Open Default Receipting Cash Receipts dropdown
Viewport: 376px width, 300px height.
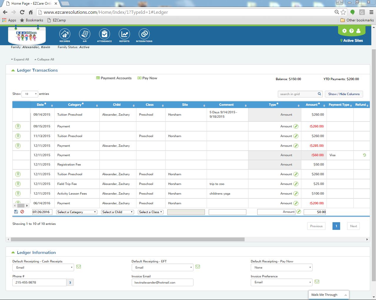43,267
